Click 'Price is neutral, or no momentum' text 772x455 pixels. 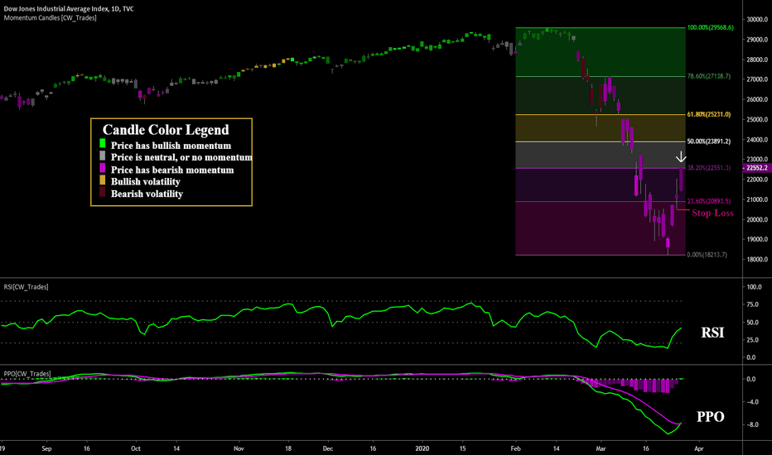181,157
